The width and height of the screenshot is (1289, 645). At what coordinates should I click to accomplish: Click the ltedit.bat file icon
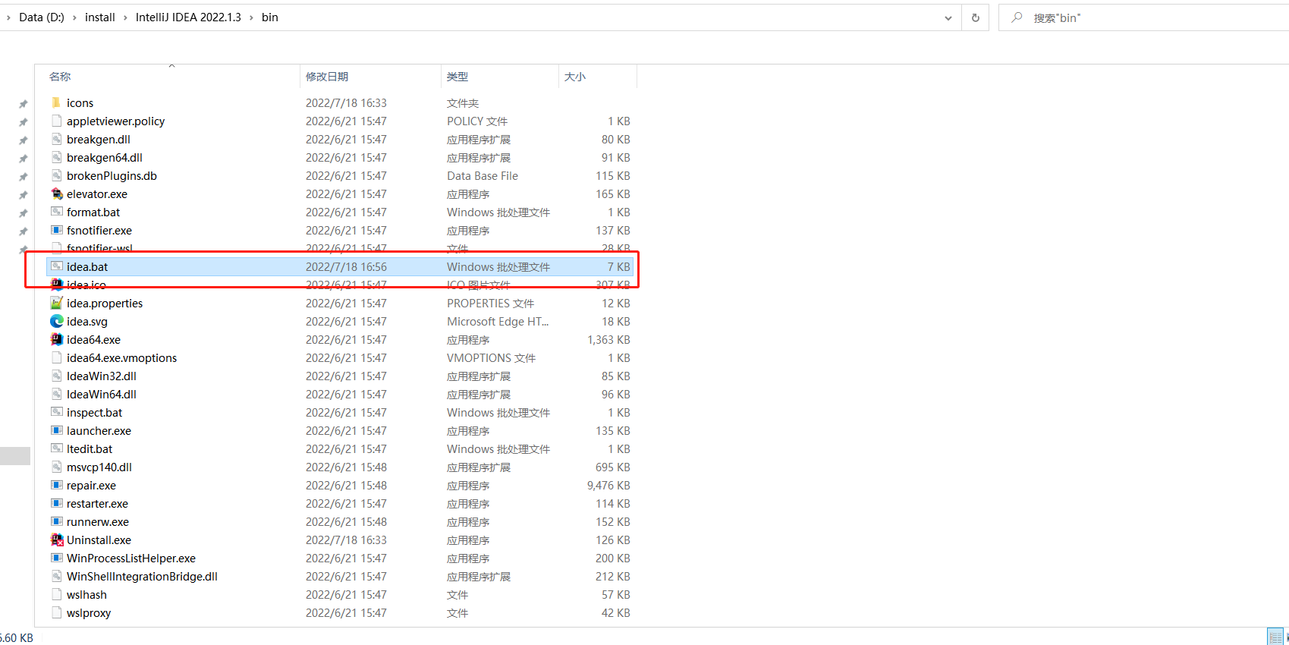(56, 448)
